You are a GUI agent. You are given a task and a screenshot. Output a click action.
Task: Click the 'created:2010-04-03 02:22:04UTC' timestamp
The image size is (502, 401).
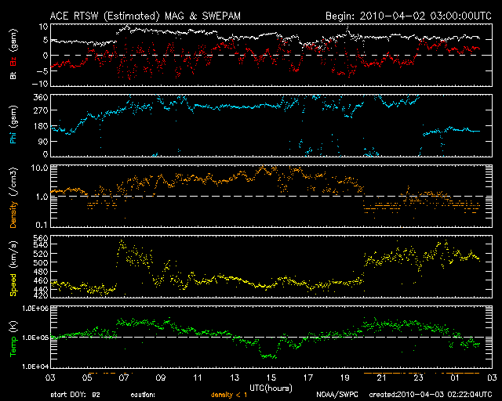(431, 395)
